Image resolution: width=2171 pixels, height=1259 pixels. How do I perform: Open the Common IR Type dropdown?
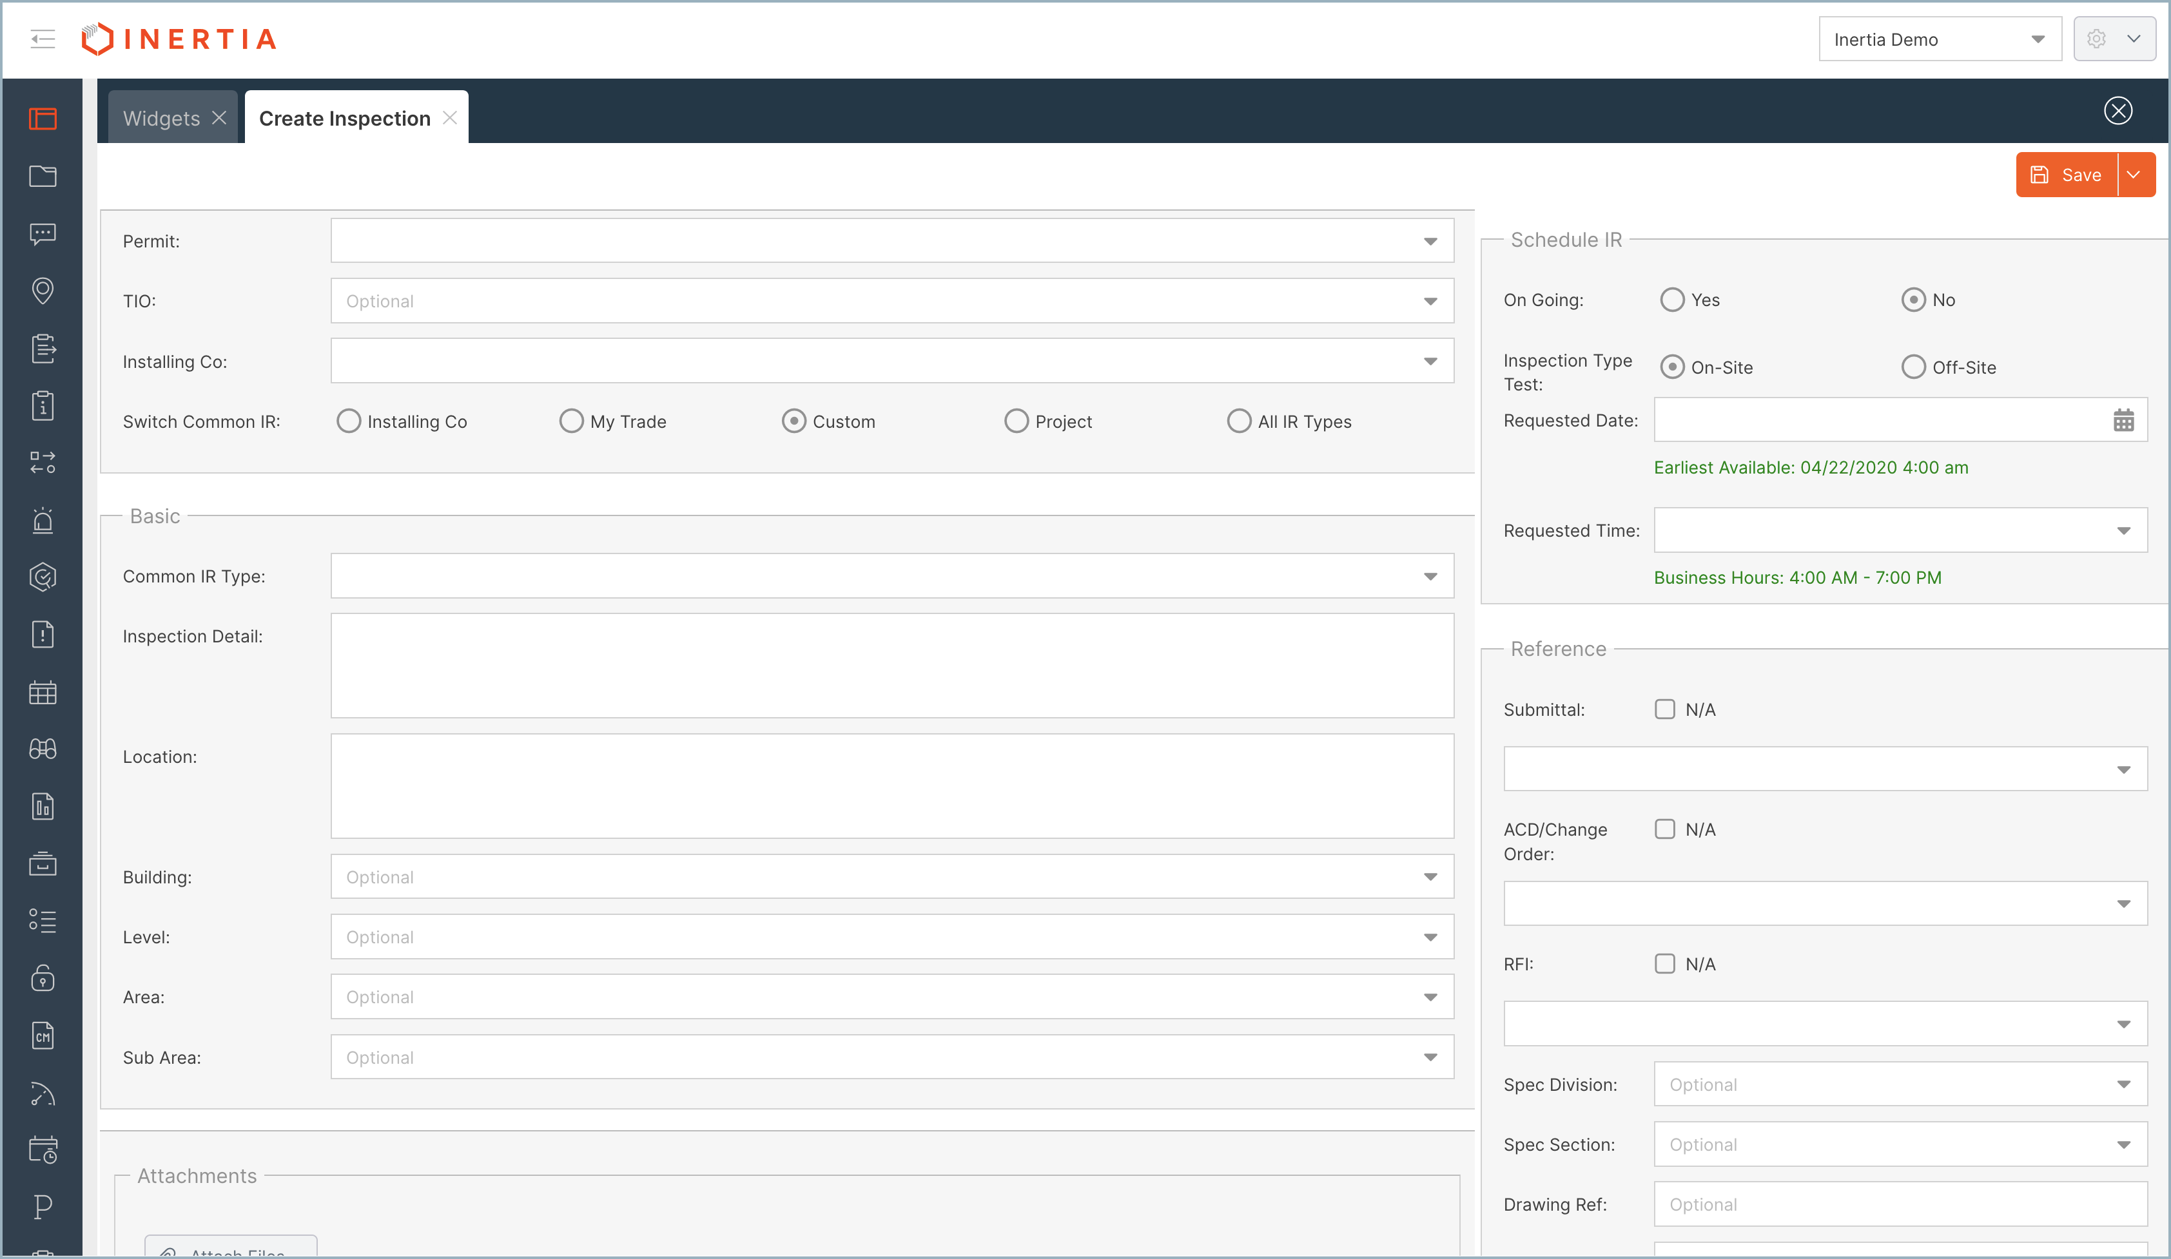tap(891, 576)
